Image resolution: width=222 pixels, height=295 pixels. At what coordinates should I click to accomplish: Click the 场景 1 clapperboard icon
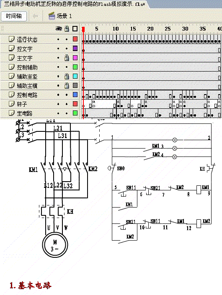(x=52, y=16)
